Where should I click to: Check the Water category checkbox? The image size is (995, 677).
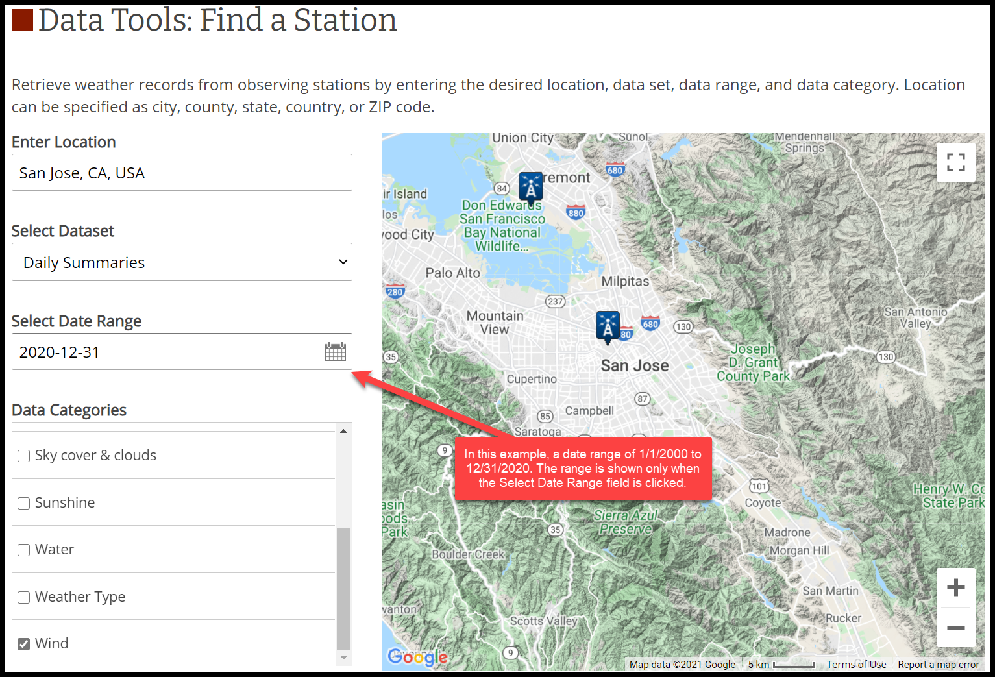[x=24, y=550]
